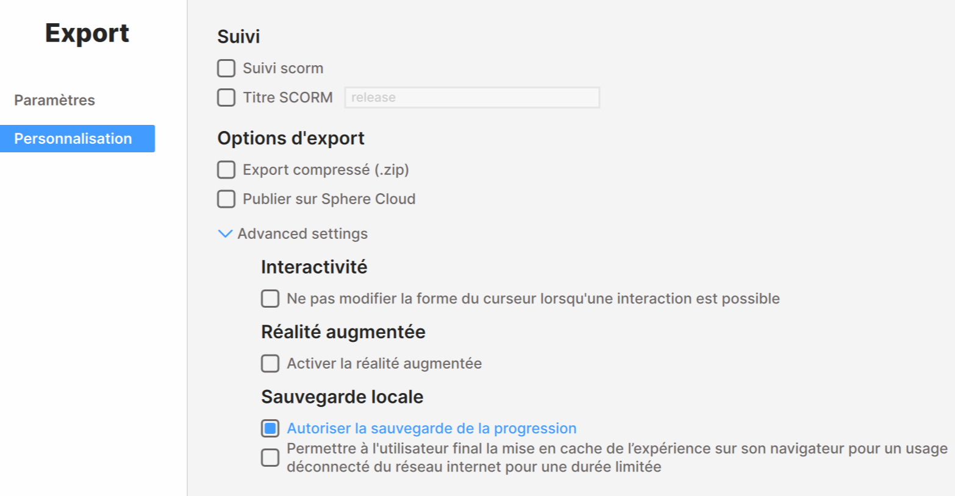Image resolution: width=955 pixels, height=496 pixels.
Task: Click the Titre SCORM label text
Action: (x=288, y=97)
